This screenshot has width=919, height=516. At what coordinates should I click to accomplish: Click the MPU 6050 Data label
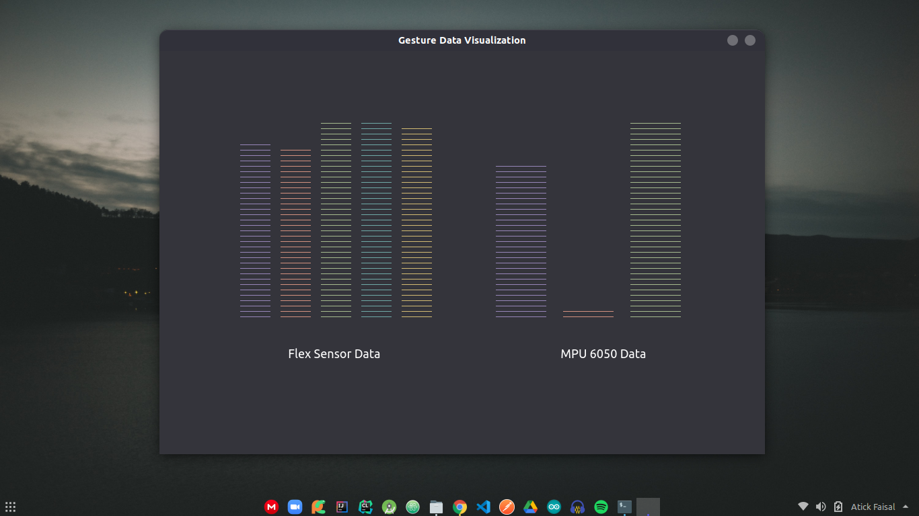tap(603, 354)
